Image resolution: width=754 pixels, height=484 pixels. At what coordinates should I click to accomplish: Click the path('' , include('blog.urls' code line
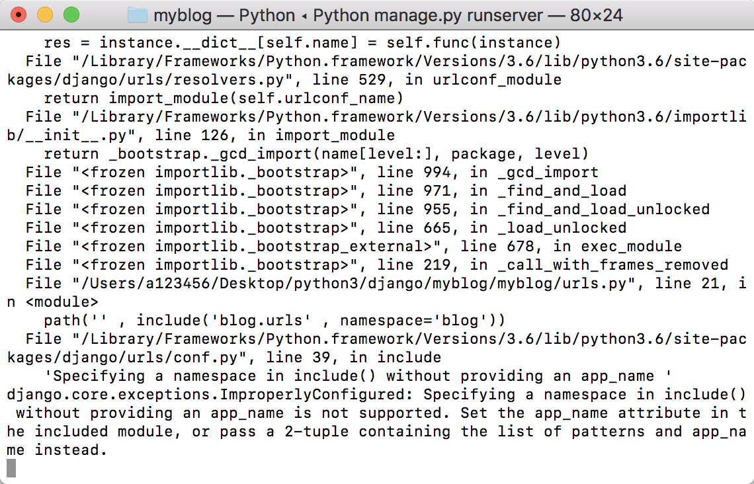(x=274, y=321)
